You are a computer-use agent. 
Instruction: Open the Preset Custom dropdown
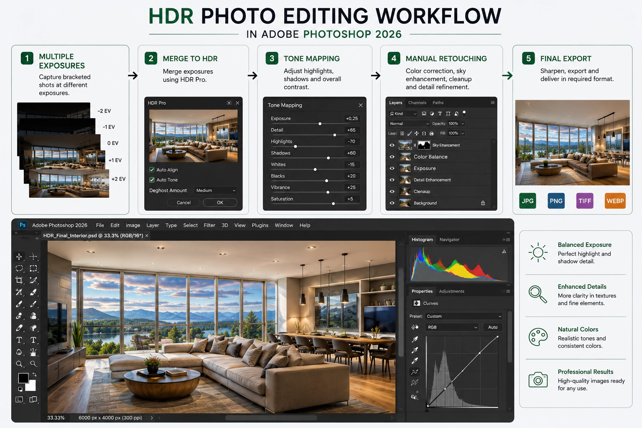pyautogui.click(x=464, y=316)
